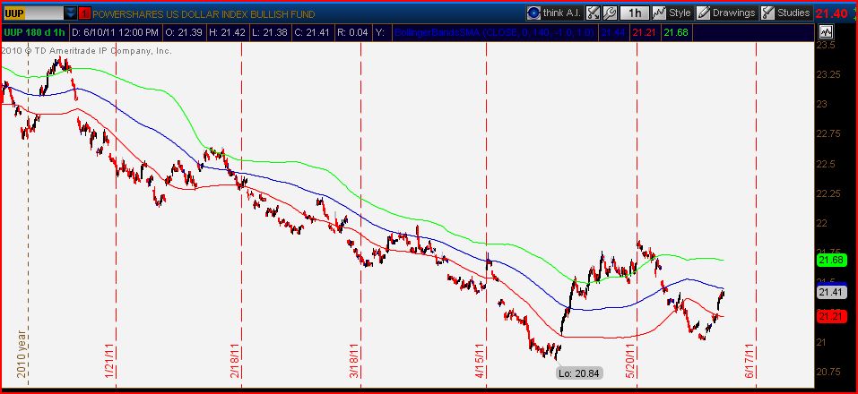Click the low value L: 21.38
This screenshot has height=394, width=858.
pyautogui.click(x=269, y=33)
